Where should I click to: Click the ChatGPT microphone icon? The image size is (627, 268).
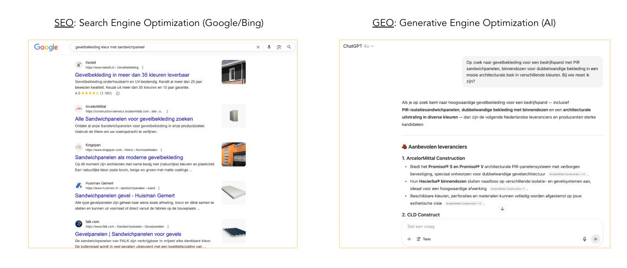point(584,239)
